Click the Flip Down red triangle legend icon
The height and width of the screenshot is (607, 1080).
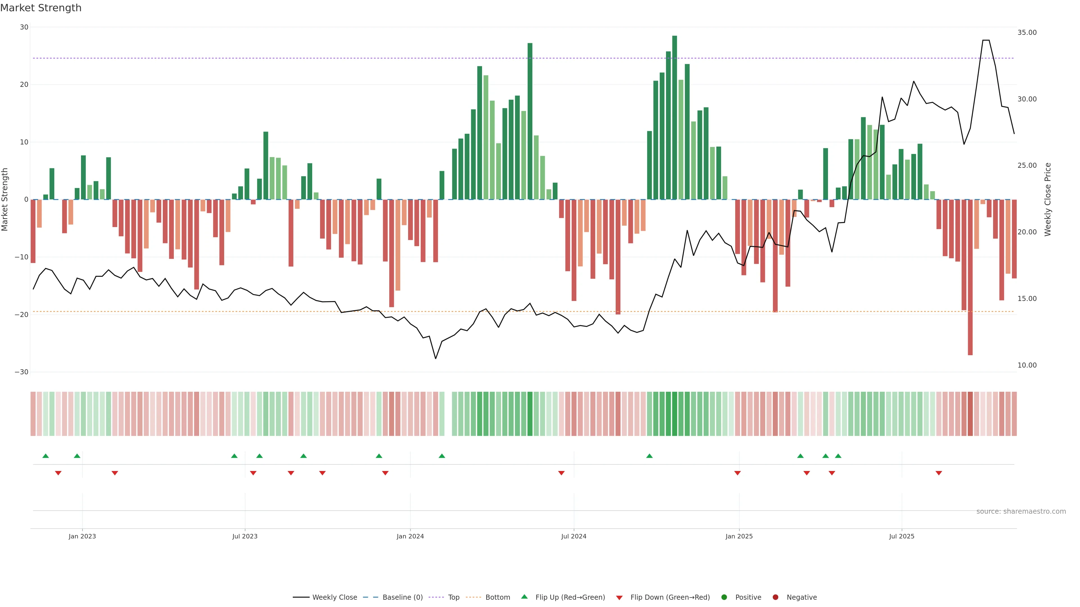coord(619,598)
